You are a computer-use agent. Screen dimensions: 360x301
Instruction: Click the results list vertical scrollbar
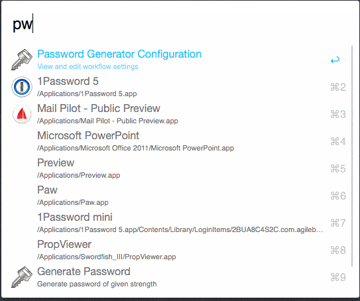tap(352, 156)
